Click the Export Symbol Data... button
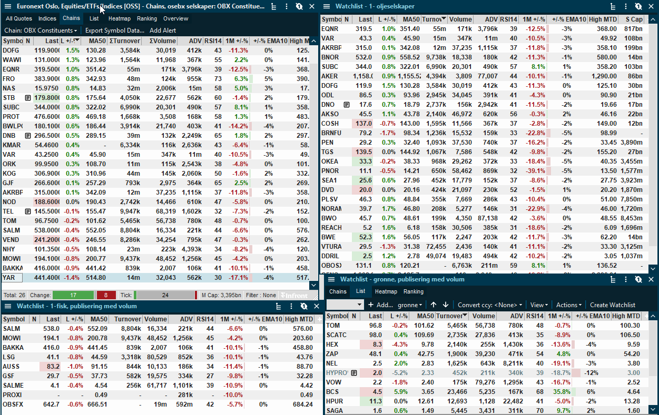The width and height of the screenshot is (659, 415). [114, 31]
